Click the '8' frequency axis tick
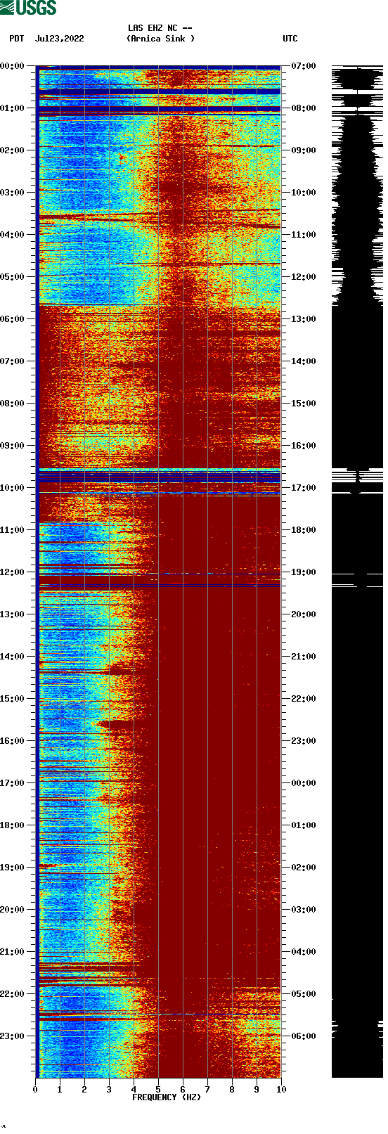Image resolution: width=388 pixels, height=1134 pixels. click(x=232, y=1090)
